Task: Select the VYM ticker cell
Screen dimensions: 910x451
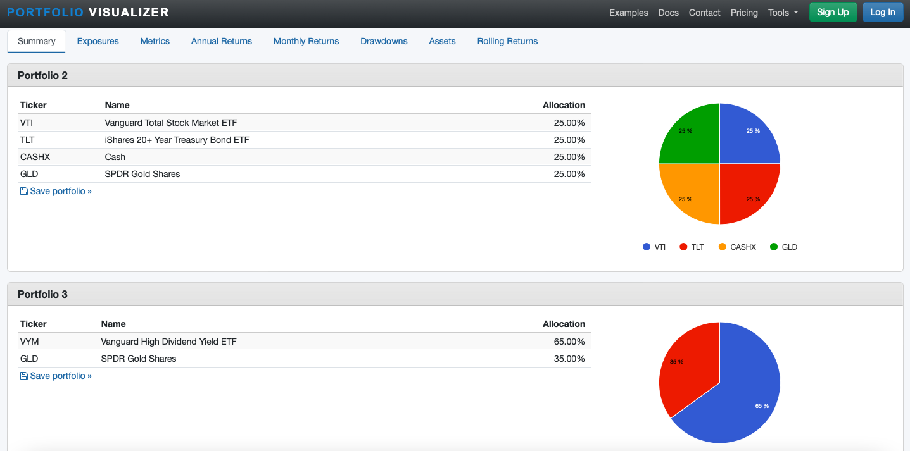Action: point(30,342)
